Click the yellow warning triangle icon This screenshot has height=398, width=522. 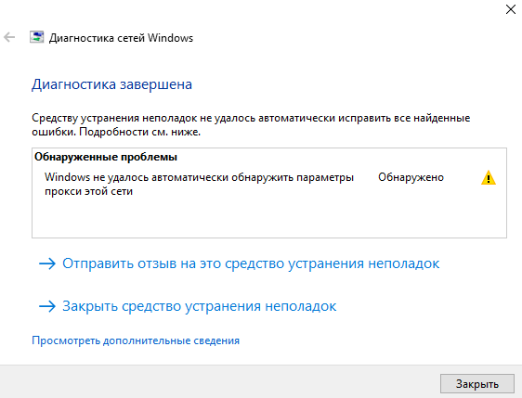489,177
